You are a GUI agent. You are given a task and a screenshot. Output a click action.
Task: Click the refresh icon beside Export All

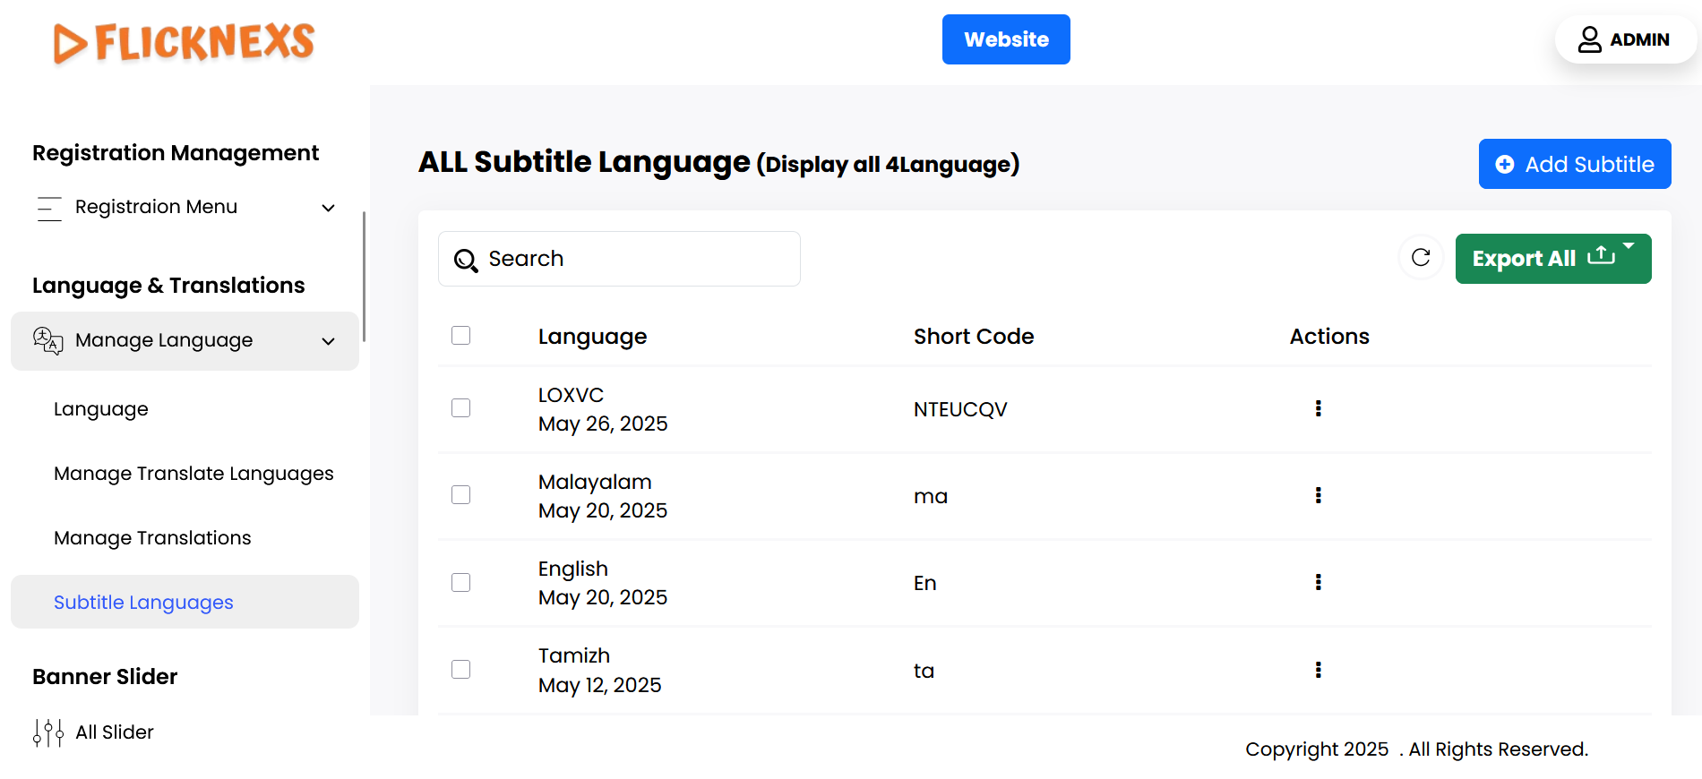click(x=1421, y=258)
